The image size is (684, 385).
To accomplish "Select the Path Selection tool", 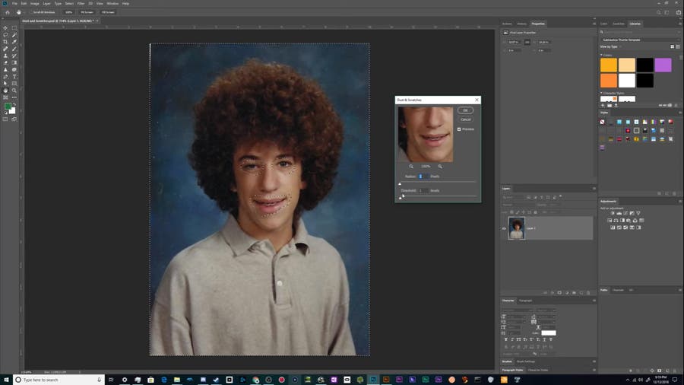I will click(5, 84).
